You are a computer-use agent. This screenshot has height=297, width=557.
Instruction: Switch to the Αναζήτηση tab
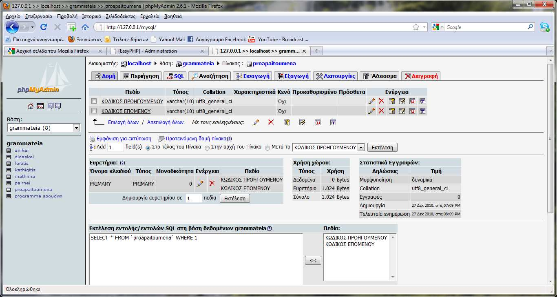click(210, 76)
